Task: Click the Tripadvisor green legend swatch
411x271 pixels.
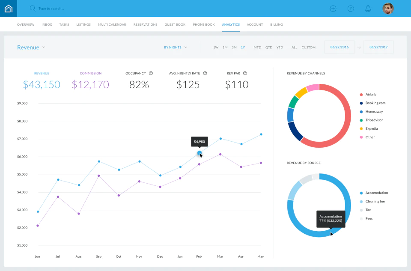Action: [x=361, y=120]
